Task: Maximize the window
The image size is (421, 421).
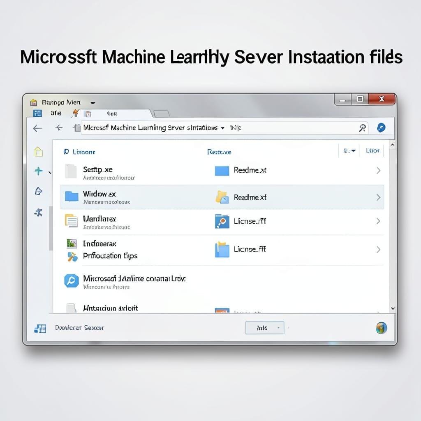Action: 360,99
